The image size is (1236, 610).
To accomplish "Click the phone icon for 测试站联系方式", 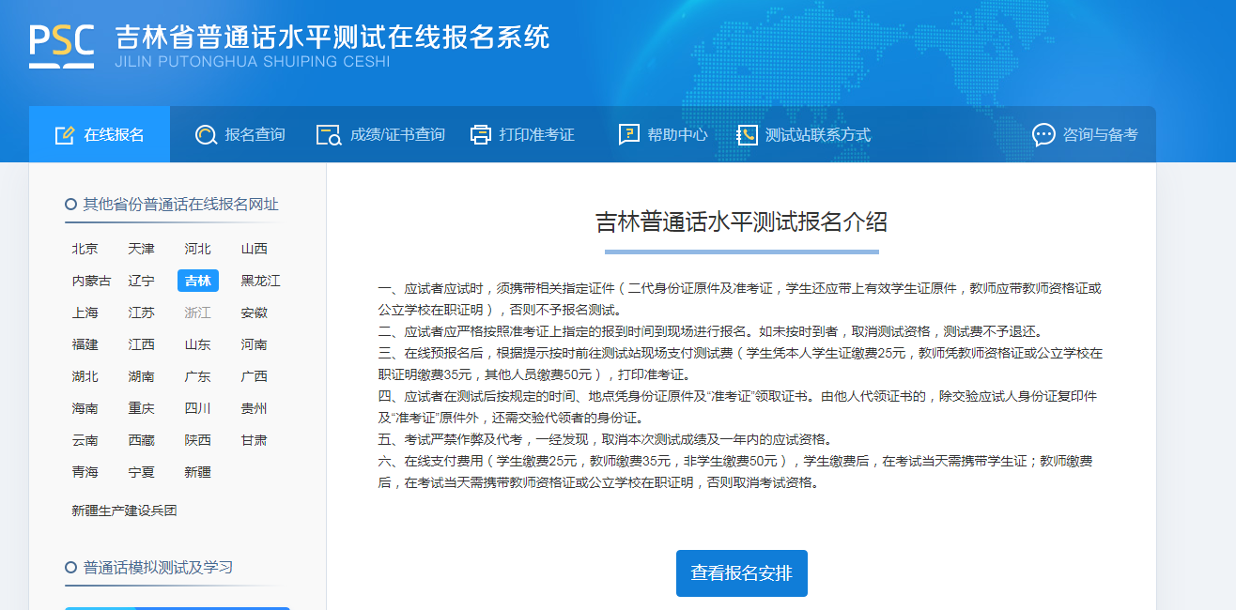I will click(747, 135).
